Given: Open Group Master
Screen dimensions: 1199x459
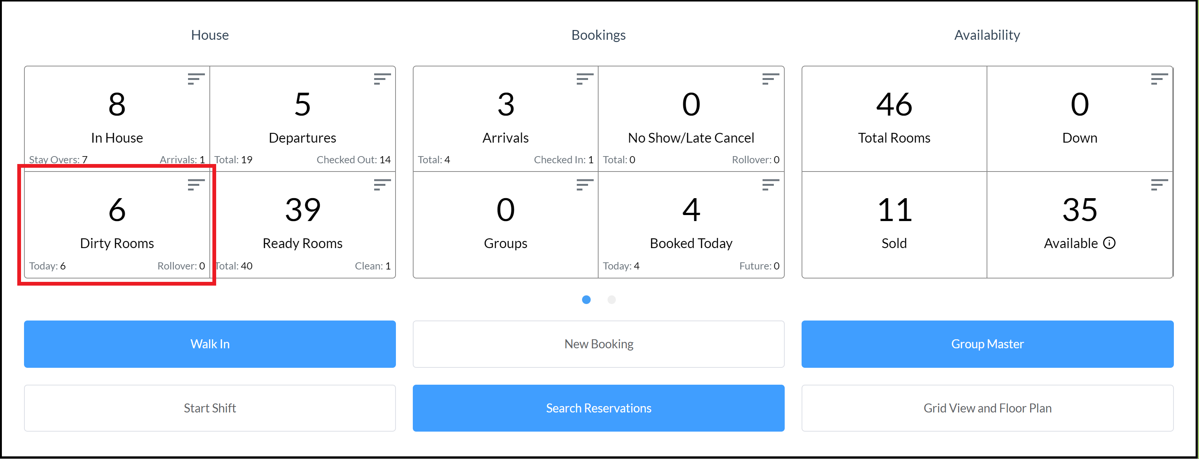Looking at the screenshot, I should click(987, 344).
